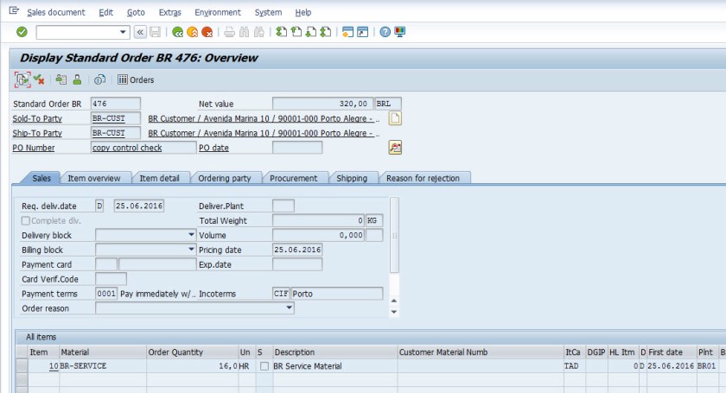Open the header detail icon beside Sold-To Party
Image resolution: width=726 pixels, height=393 pixels.
[396, 118]
